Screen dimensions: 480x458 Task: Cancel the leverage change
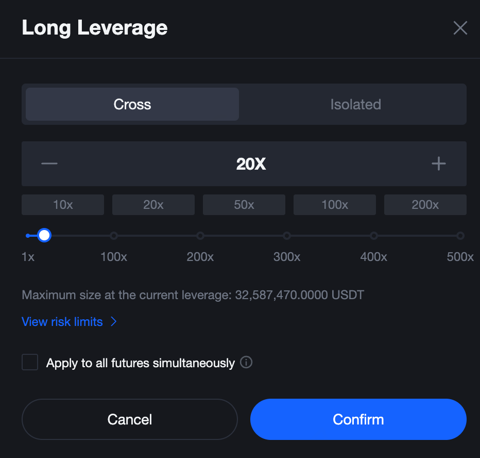[130, 419]
